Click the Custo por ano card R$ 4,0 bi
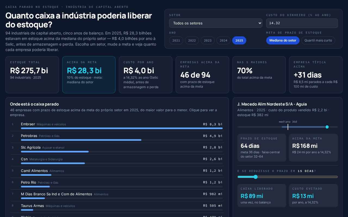Viewport: 348px width, 217px height. [x=145, y=75]
